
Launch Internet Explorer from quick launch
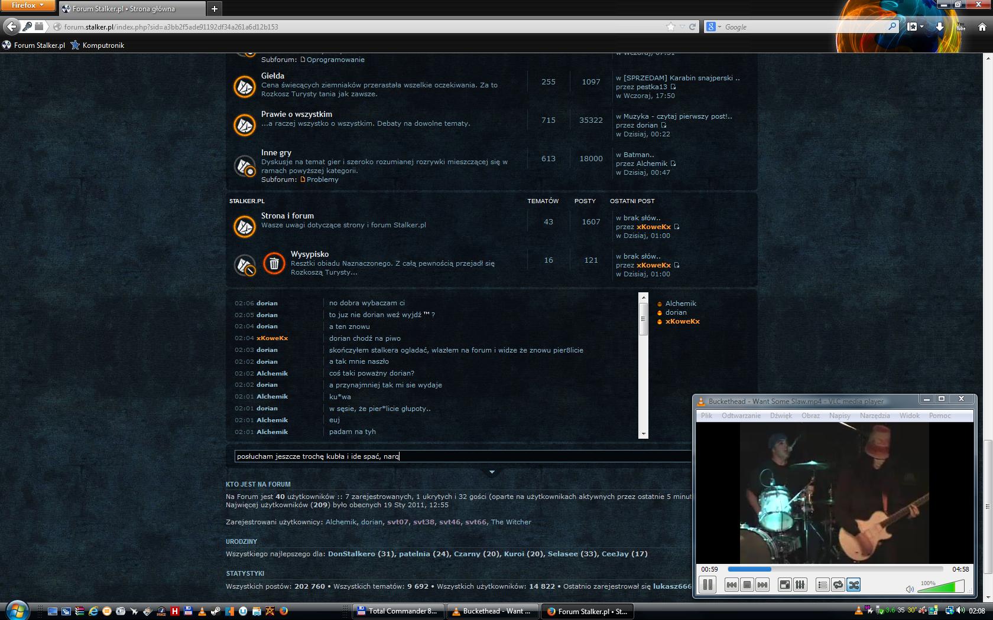pos(93,611)
